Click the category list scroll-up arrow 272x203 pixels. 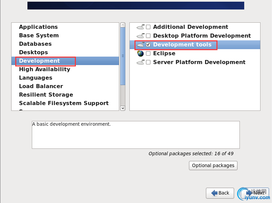coord(123,25)
